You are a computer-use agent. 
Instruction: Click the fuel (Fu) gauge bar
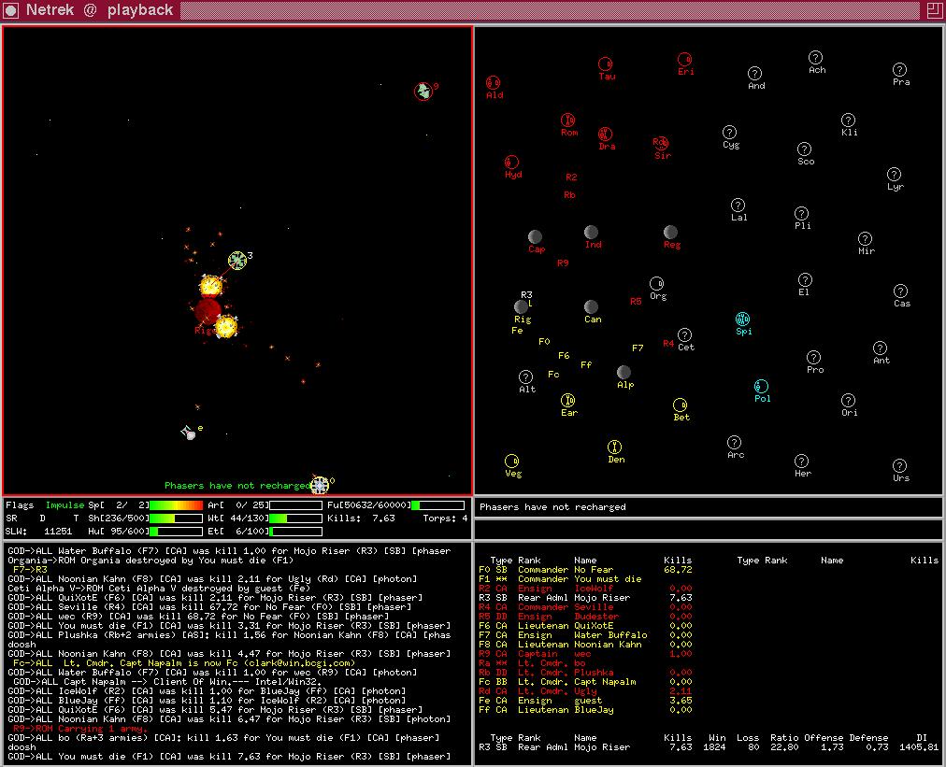click(438, 505)
